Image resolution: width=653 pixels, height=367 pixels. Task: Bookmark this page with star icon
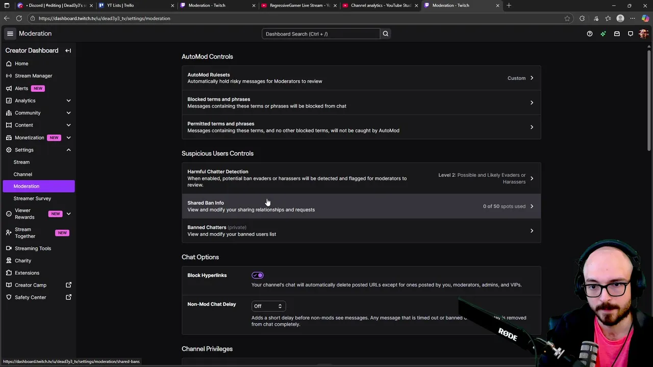coord(567,18)
